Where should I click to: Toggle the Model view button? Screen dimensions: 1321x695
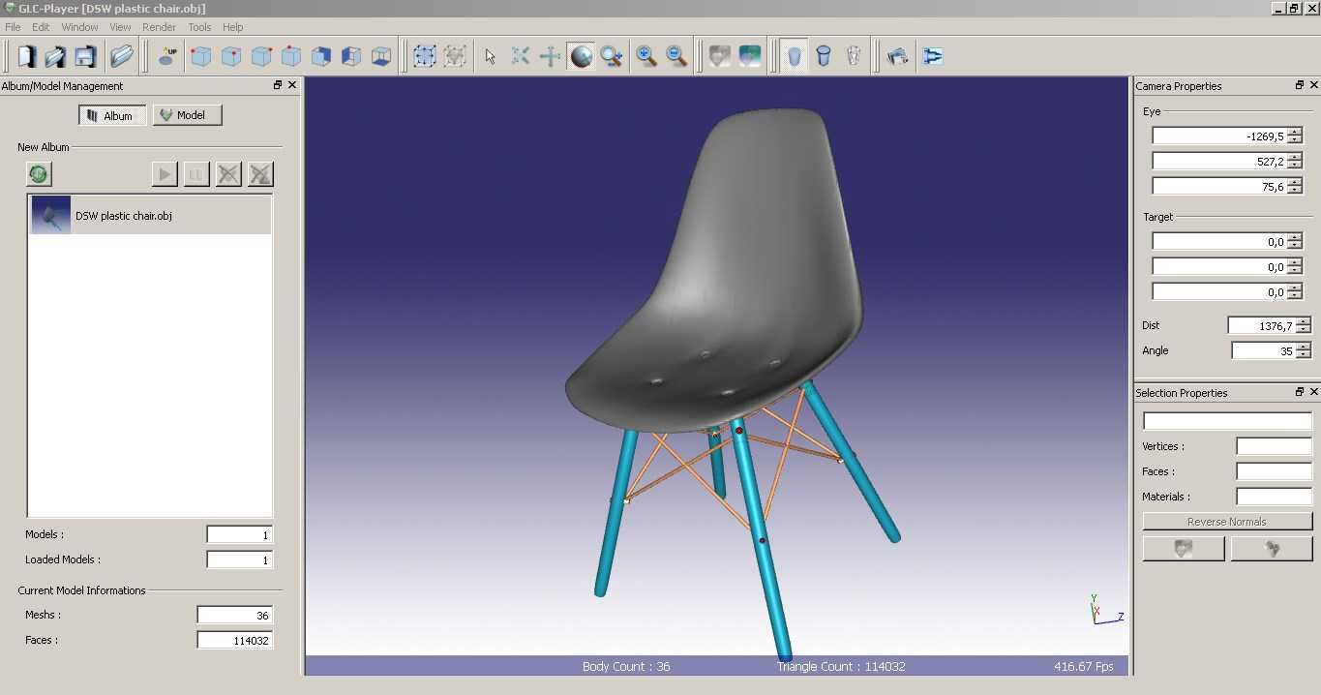coord(187,115)
